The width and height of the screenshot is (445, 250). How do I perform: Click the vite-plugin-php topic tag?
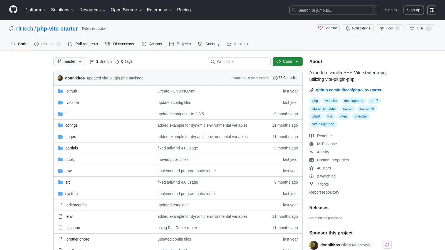(x=323, y=124)
